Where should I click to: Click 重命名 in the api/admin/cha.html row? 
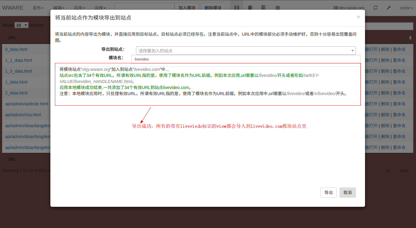[x=399, y=115]
